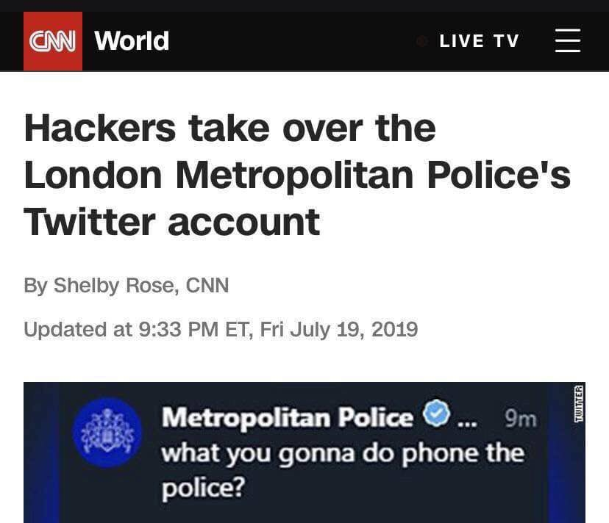The width and height of the screenshot is (609, 523).
Task: Click 'Twitter account' in the headline's last line
Action: 172,223
